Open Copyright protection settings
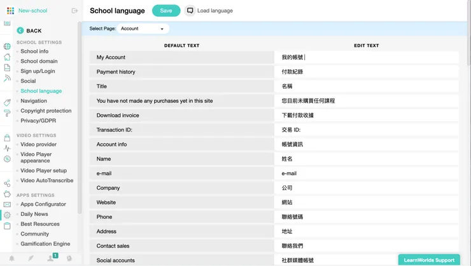The width and height of the screenshot is (471, 266). tap(46, 110)
